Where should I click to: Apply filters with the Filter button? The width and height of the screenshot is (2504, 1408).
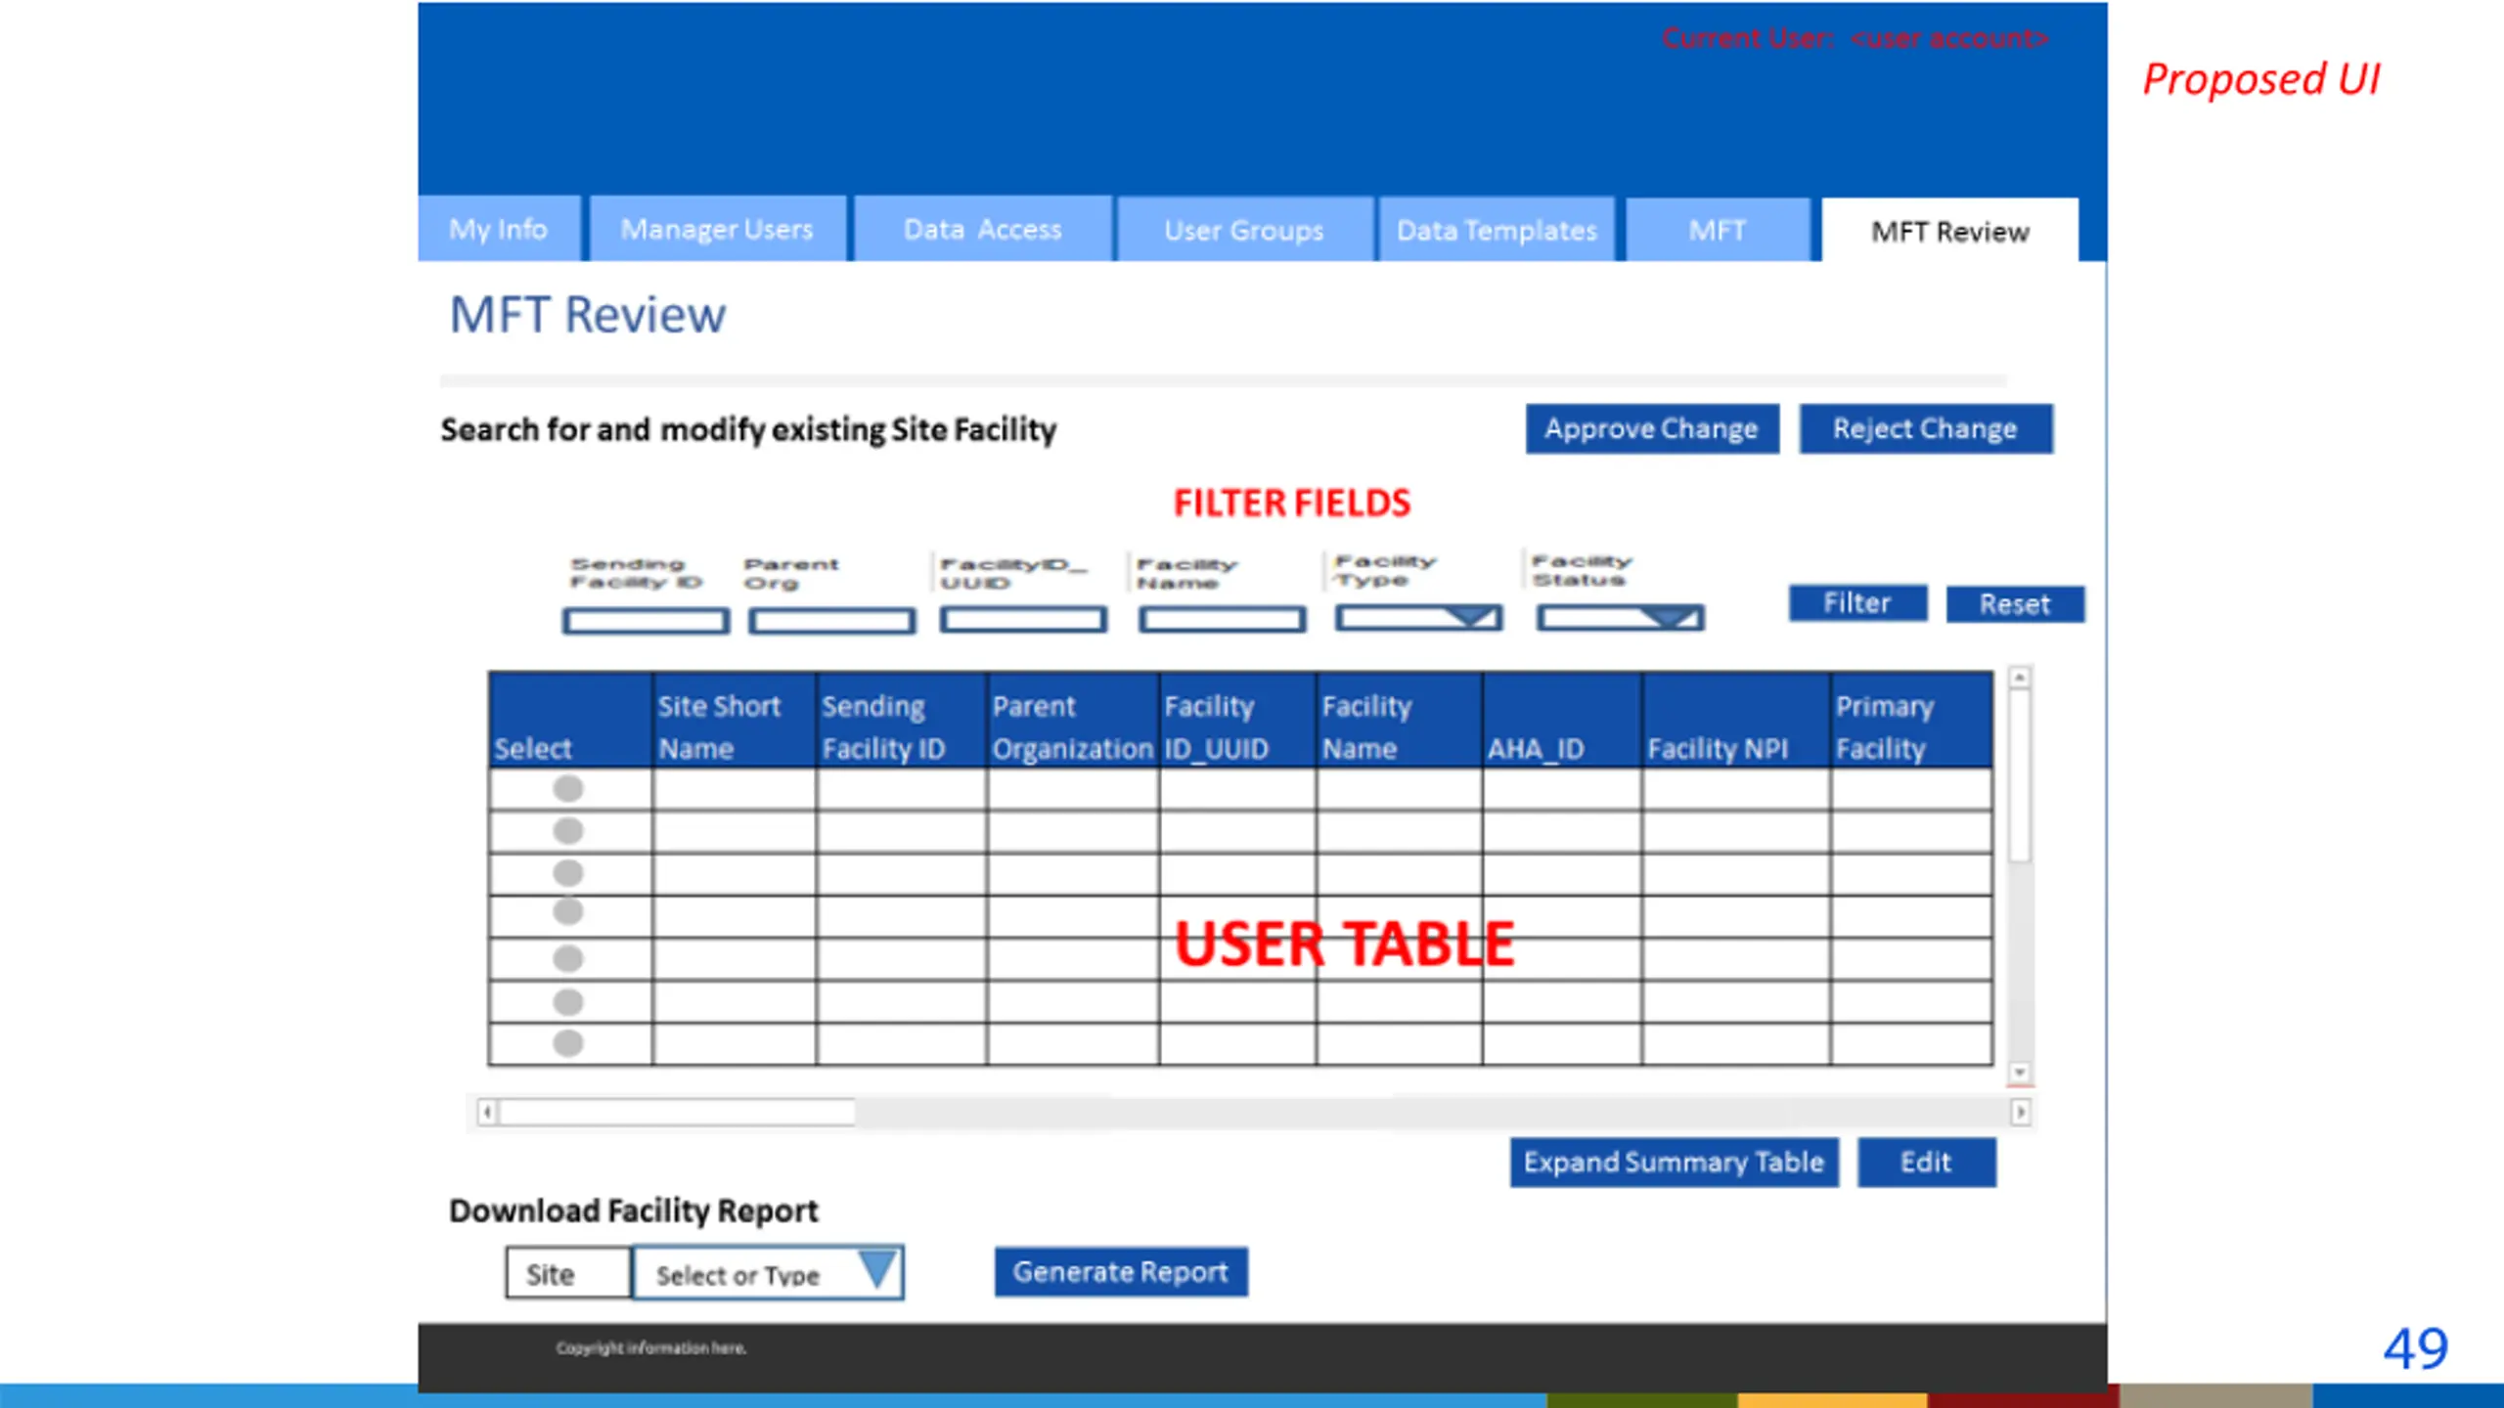pyautogui.click(x=1856, y=603)
